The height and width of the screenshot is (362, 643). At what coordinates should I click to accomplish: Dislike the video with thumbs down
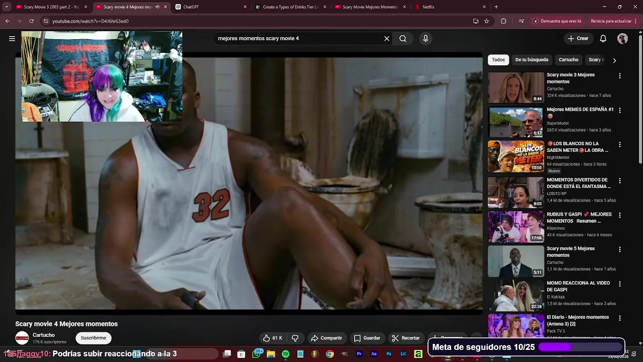tap(295, 338)
